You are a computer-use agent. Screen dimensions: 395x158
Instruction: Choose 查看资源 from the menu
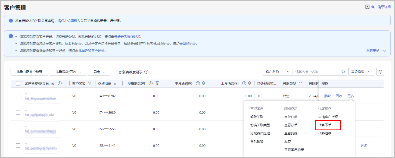291,133
